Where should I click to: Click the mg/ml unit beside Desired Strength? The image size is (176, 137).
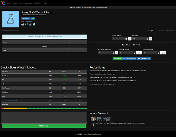[x=139, y=53]
